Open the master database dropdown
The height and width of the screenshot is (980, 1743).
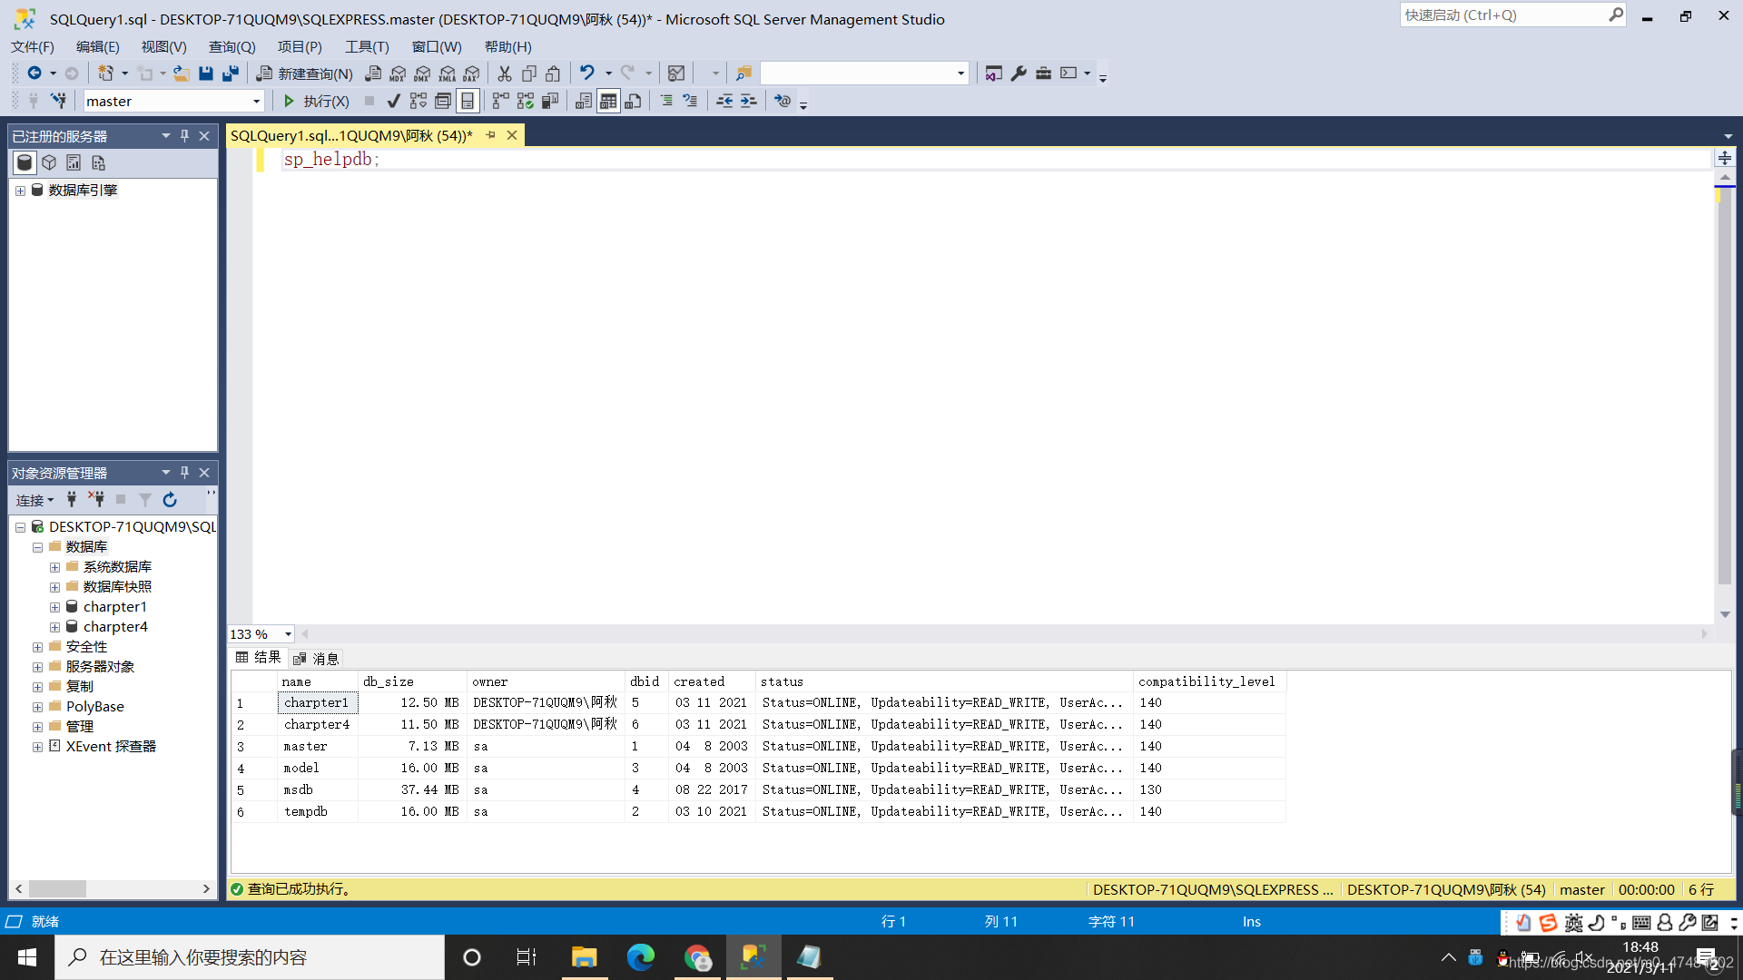click(257, 102)
